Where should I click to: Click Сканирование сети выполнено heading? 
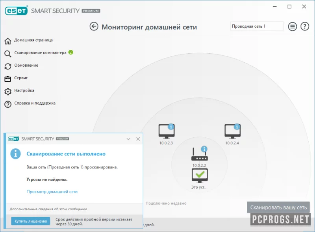pos(66,154)
